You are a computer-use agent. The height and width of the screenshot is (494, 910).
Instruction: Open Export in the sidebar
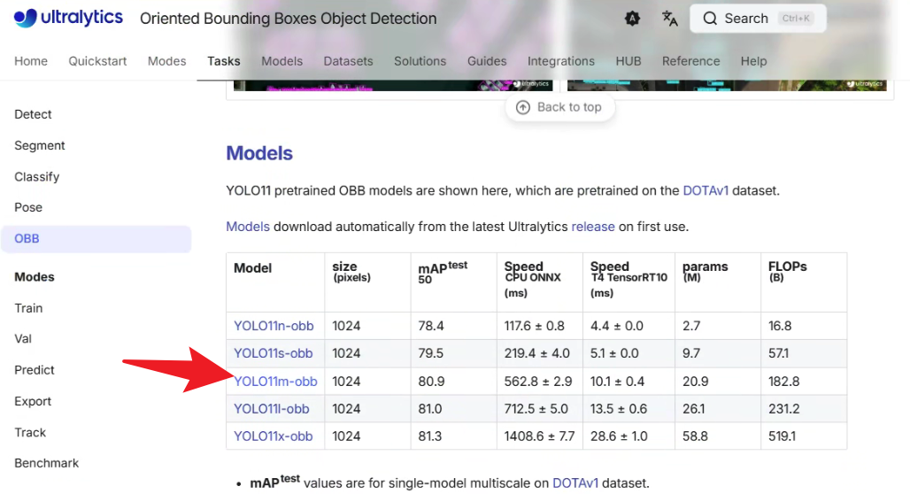pos(33,401)
